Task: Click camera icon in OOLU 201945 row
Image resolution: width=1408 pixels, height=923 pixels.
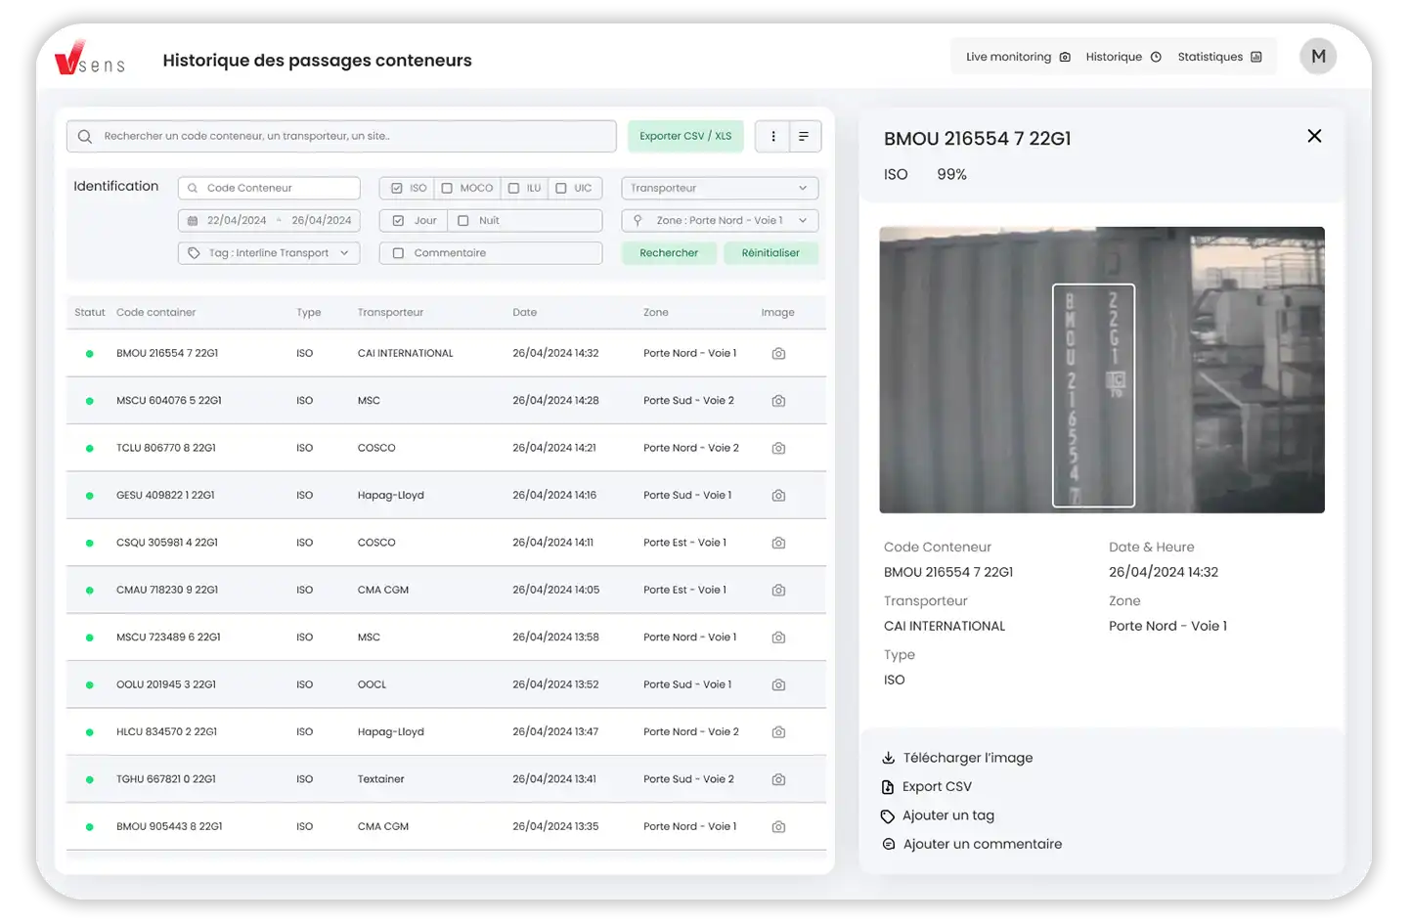Action: pos(778,685)
